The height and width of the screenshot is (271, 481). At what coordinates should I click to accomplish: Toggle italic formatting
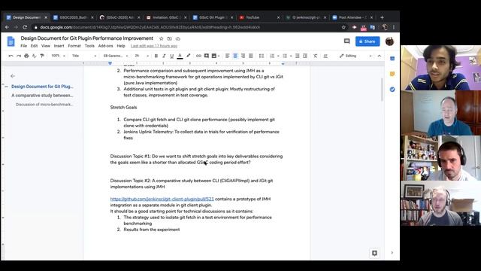click(164, 56)
